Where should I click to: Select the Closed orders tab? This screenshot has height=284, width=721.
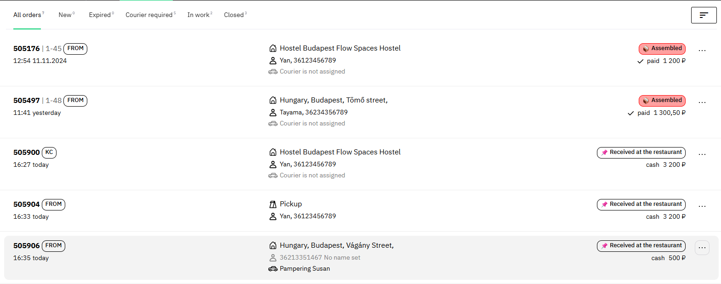coord(235,15)
